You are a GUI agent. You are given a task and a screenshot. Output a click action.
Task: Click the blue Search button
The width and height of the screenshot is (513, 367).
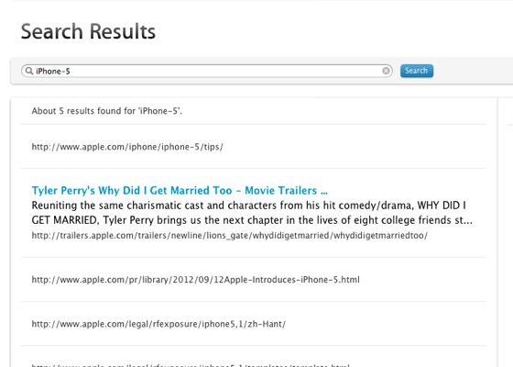pyautogui.click(x=417, y=71)
